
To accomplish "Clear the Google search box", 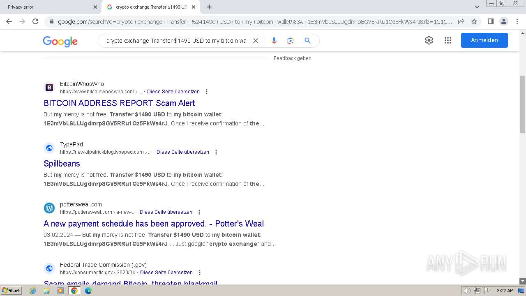I will [255, 41].
